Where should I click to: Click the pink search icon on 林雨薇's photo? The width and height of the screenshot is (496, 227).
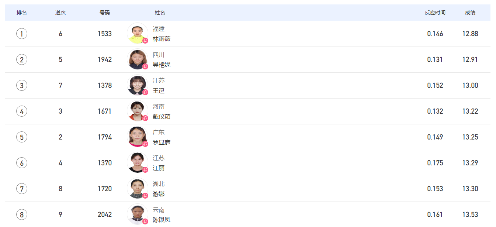pyautogui.click(x=145, y=41)
